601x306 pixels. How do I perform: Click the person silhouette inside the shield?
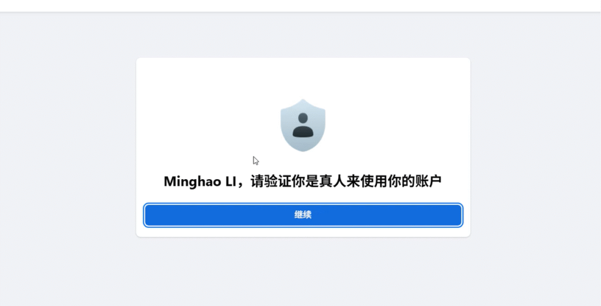tap(303, 125)
